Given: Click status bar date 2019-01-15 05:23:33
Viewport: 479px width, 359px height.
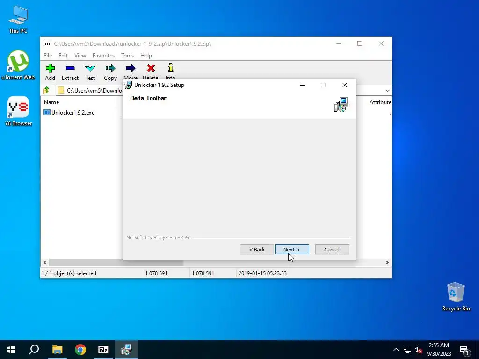Looking at the screenshot, I should point(262,273).
